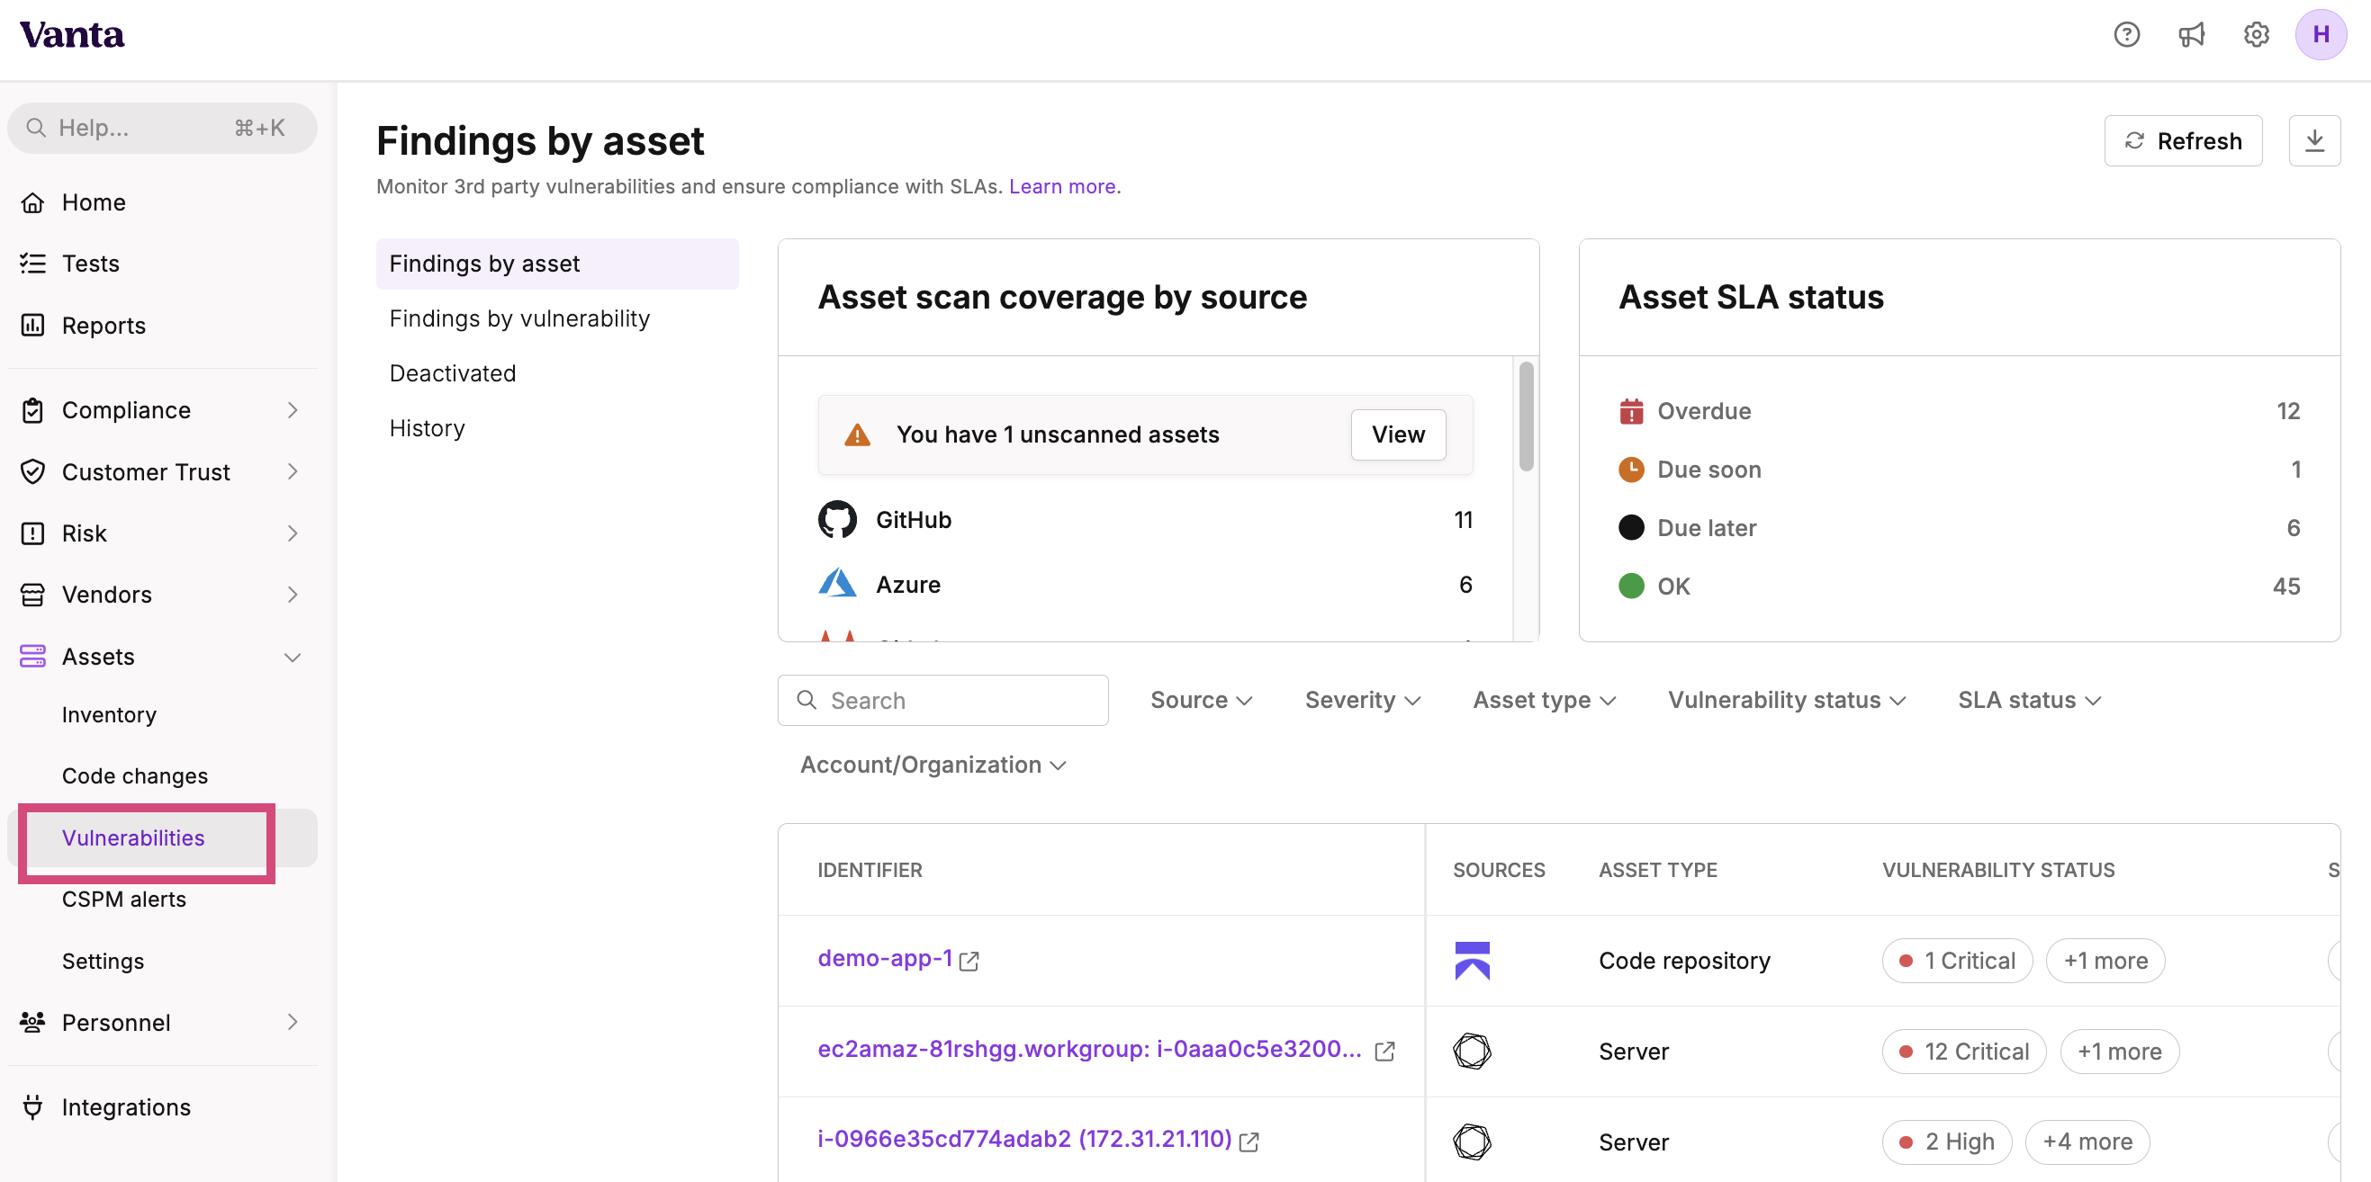Open the H user avatar menu
The width and height of the screenshot is (2371, 1182).
[x=2321, y=35]
